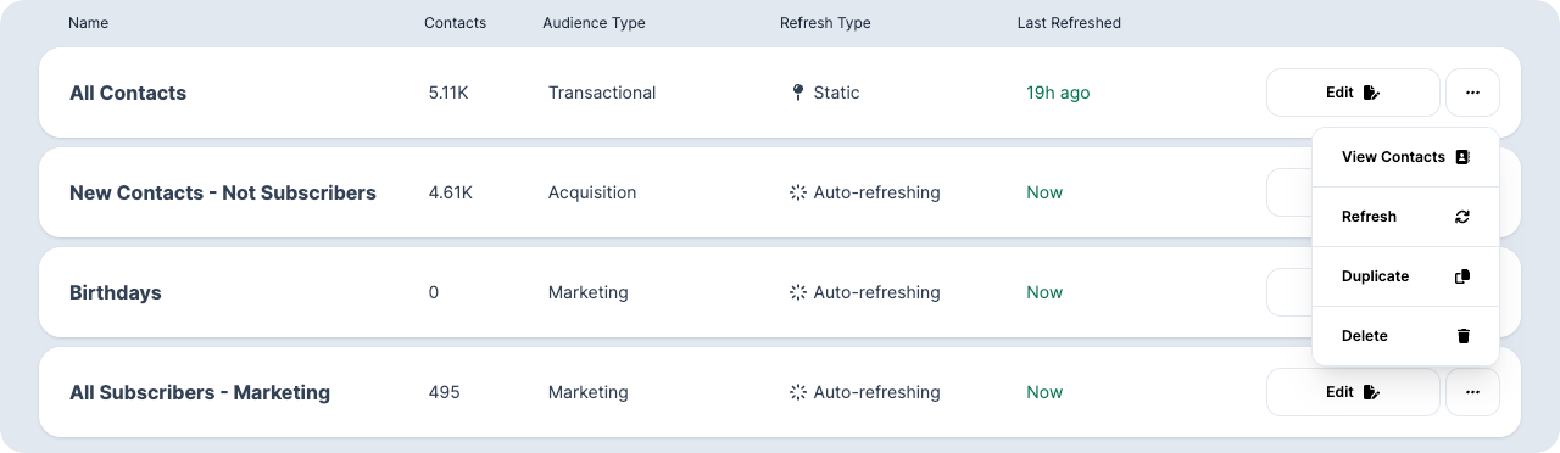
Task: Click the trash can icon beside Delete
Action: (1463, 336)
